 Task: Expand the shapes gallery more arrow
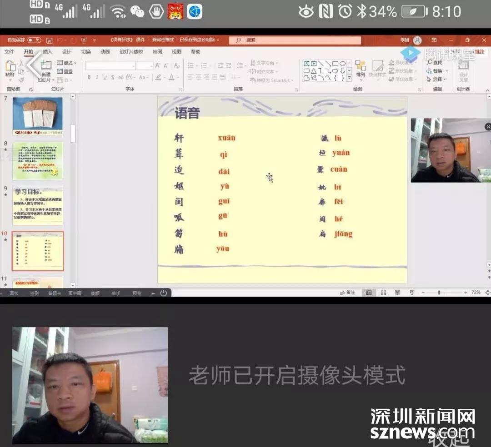click(349, 79)
